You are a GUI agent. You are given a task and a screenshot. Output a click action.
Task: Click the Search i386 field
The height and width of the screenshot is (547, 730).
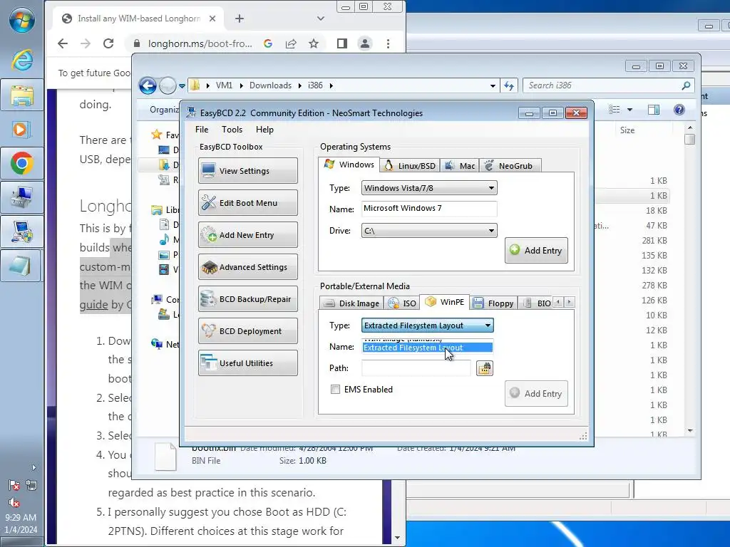pos(608,85)
